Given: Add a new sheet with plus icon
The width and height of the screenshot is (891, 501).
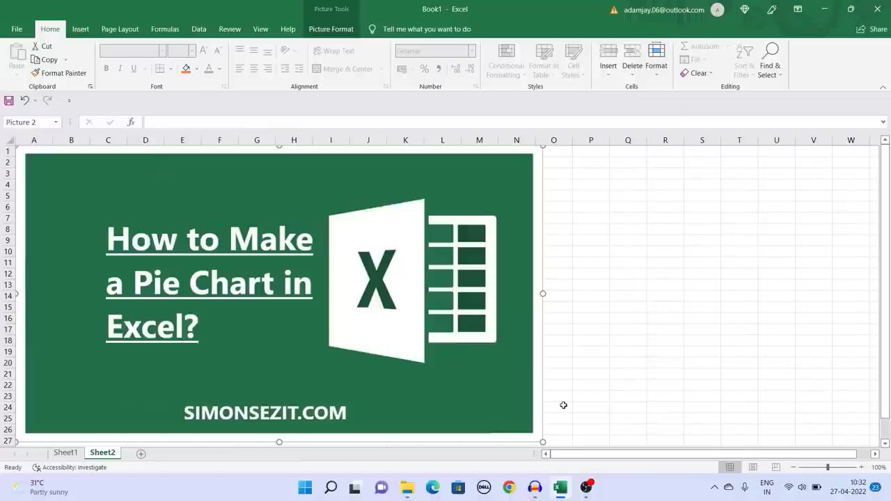Looking at the screenshot, I should (x=141, y=454).
